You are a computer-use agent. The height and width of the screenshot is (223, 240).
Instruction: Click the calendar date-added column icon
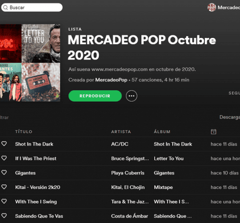pos(213,132)
